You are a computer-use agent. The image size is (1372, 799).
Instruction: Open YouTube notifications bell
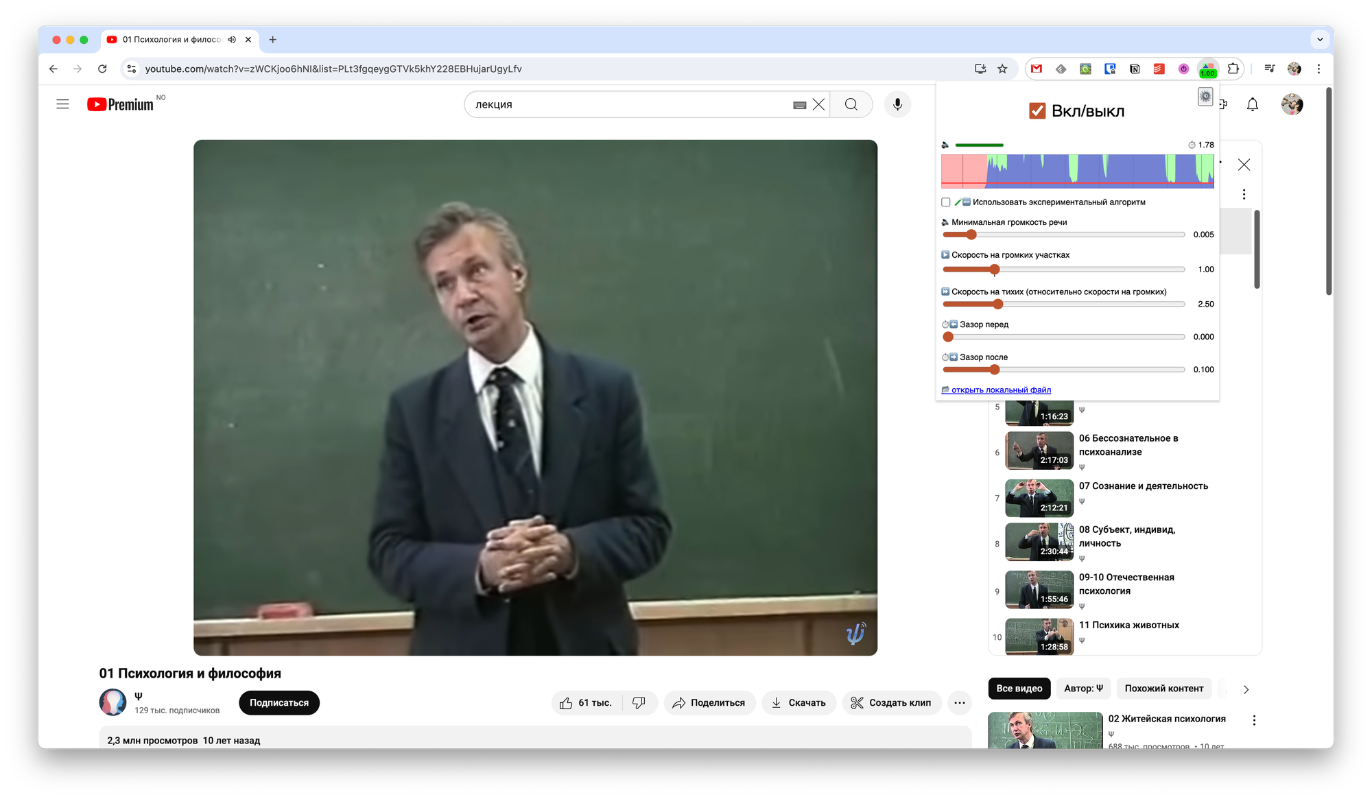click(x=1252, y=104)
